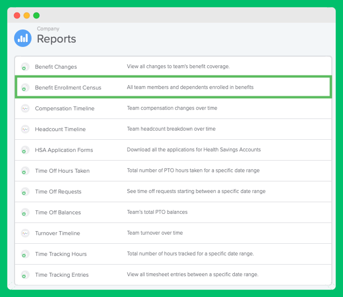This screenshot has height=297, width=343.
Task: Click the Turnover Timeline description text
Action: pos(155,233)
